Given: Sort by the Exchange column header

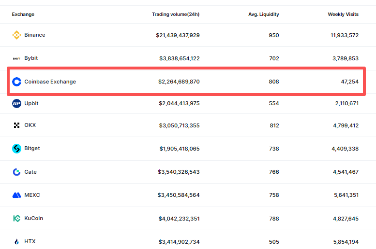Looking at the screenshot, I should pyautogui.click(x=23, y=14).
